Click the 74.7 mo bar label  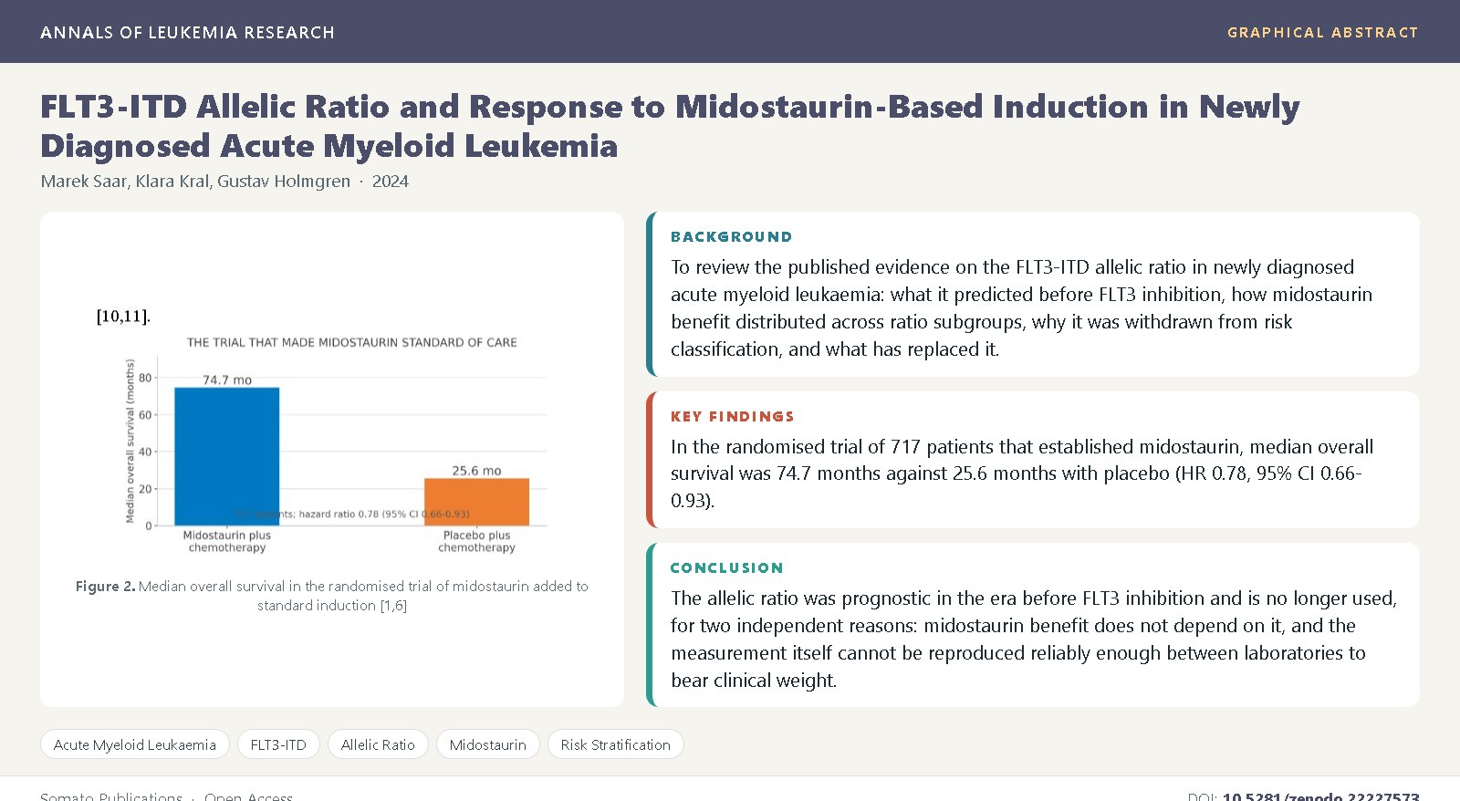coord(227,380)
